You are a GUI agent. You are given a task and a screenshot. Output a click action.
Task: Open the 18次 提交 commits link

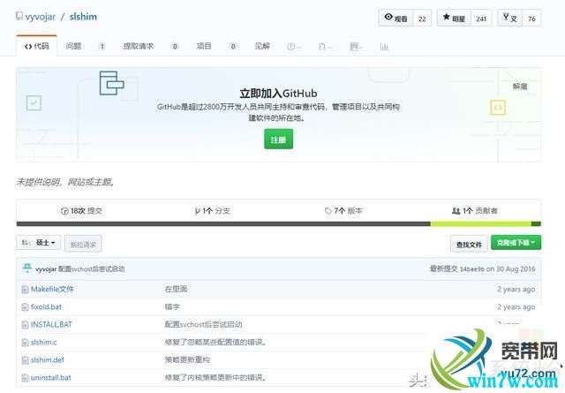[x=82, y=211]
